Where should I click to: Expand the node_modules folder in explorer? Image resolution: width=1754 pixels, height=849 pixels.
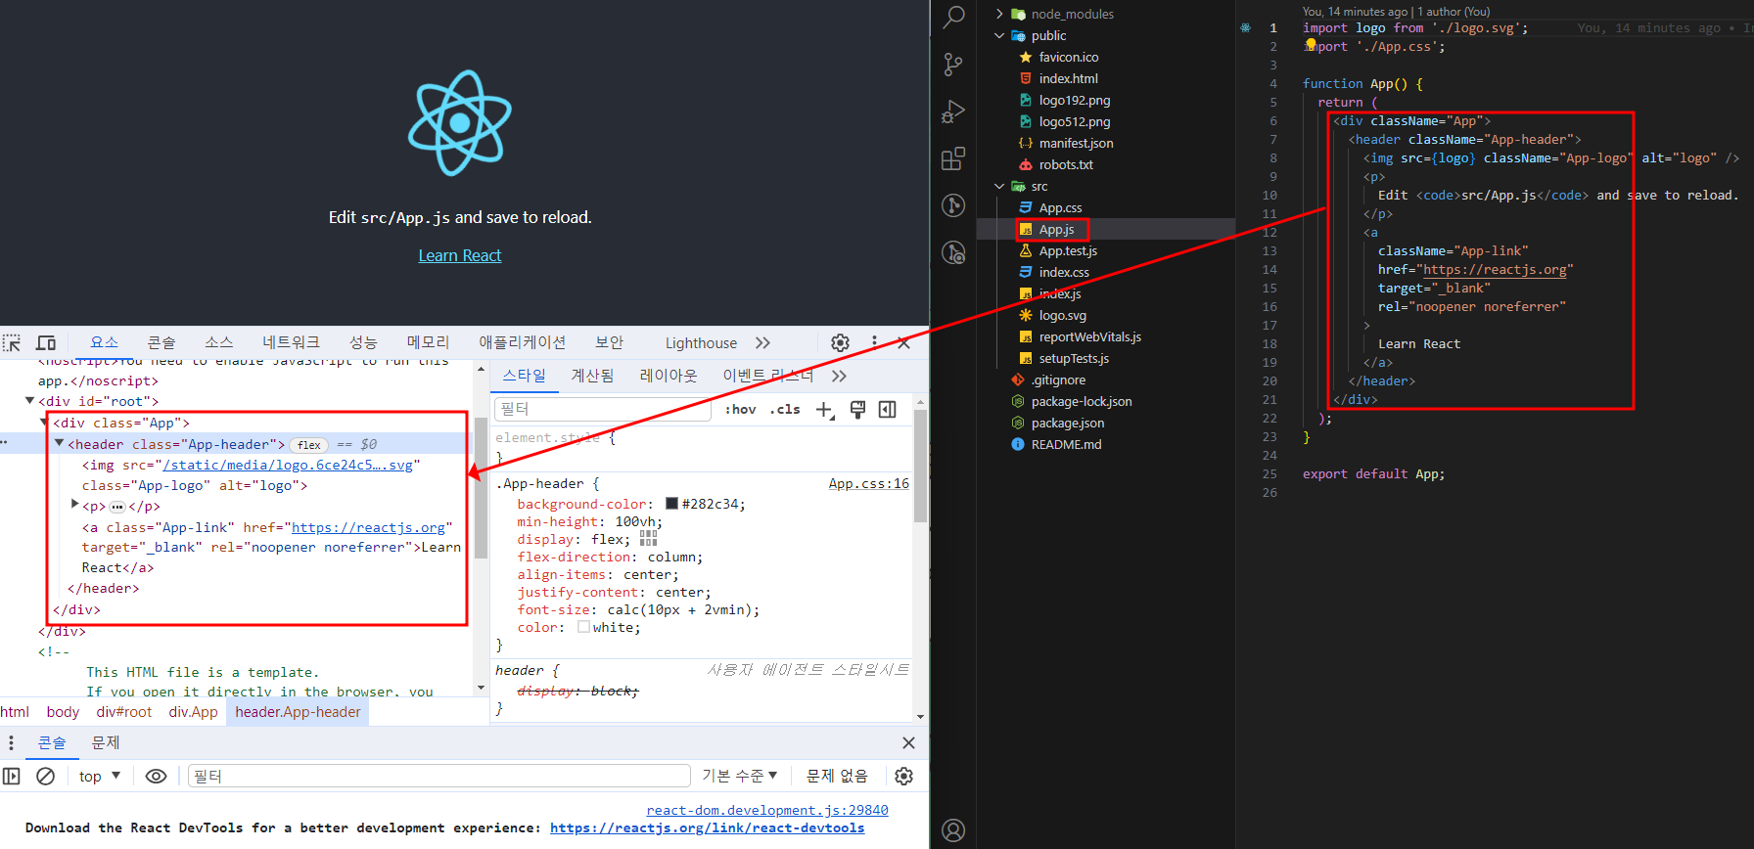pos(999,14)
